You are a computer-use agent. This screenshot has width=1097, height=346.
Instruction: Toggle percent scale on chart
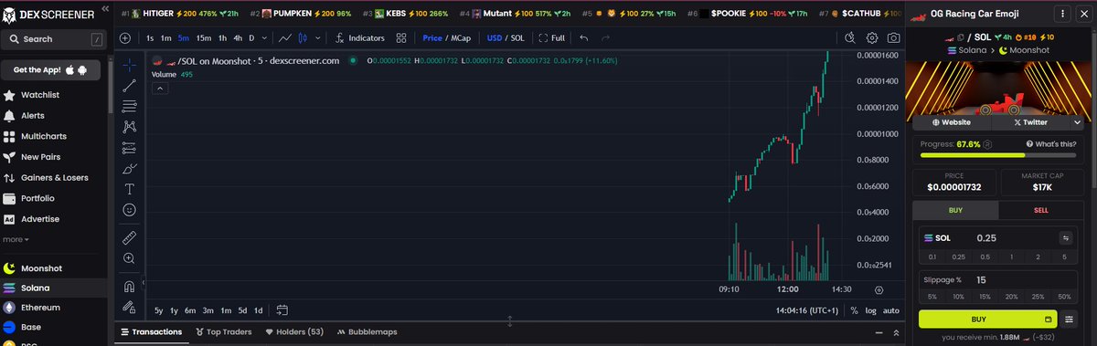(854, 310)
